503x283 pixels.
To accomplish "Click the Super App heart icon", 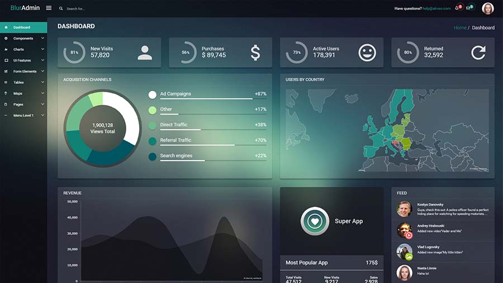I will tap(315, 221).
